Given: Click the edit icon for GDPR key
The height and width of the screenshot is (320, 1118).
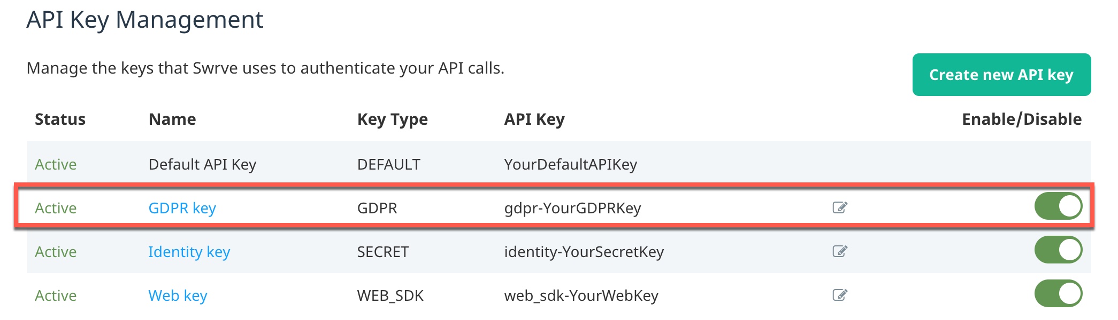Looking at the screenshot, I should 840,207.
